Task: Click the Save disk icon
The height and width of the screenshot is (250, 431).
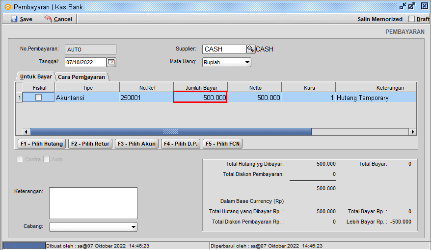Action: tap(14, 19)
